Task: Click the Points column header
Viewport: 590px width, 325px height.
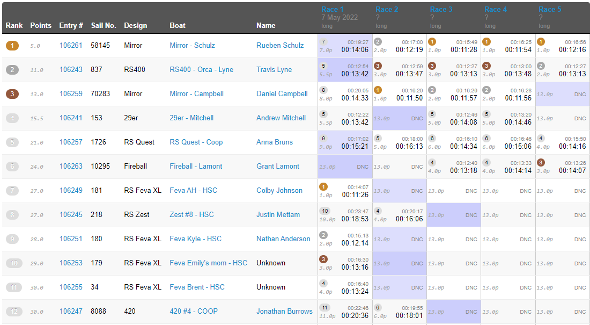Action: click(x=41, y=25)
